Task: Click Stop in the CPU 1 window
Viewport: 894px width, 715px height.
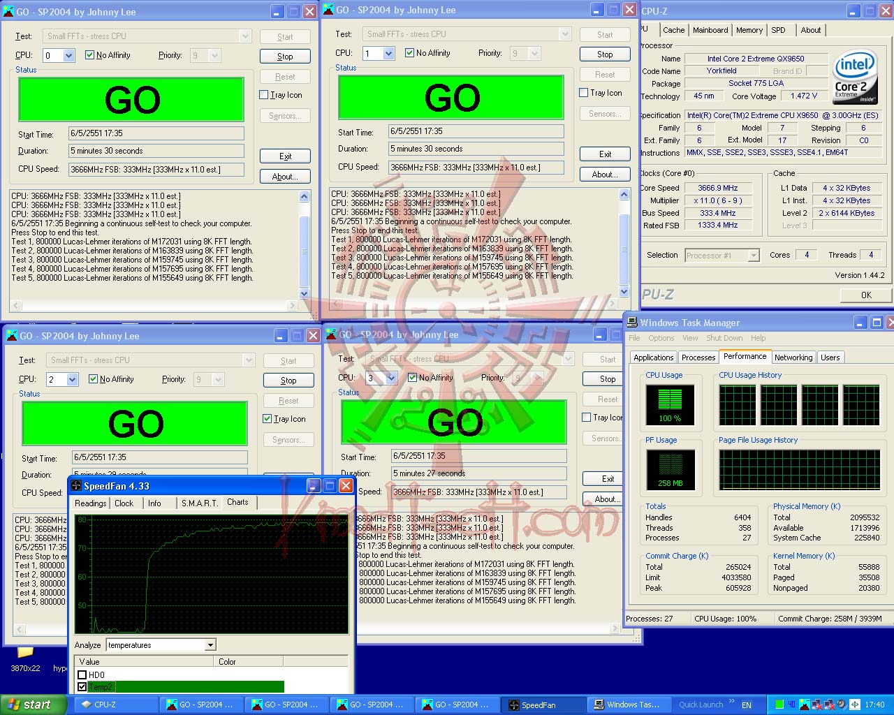Action: coord(605,54)
